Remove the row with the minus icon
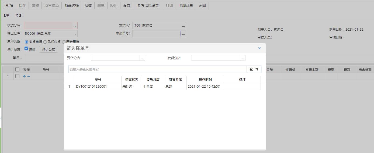Viewport: 374px width, 153px height. click(29, 76)
